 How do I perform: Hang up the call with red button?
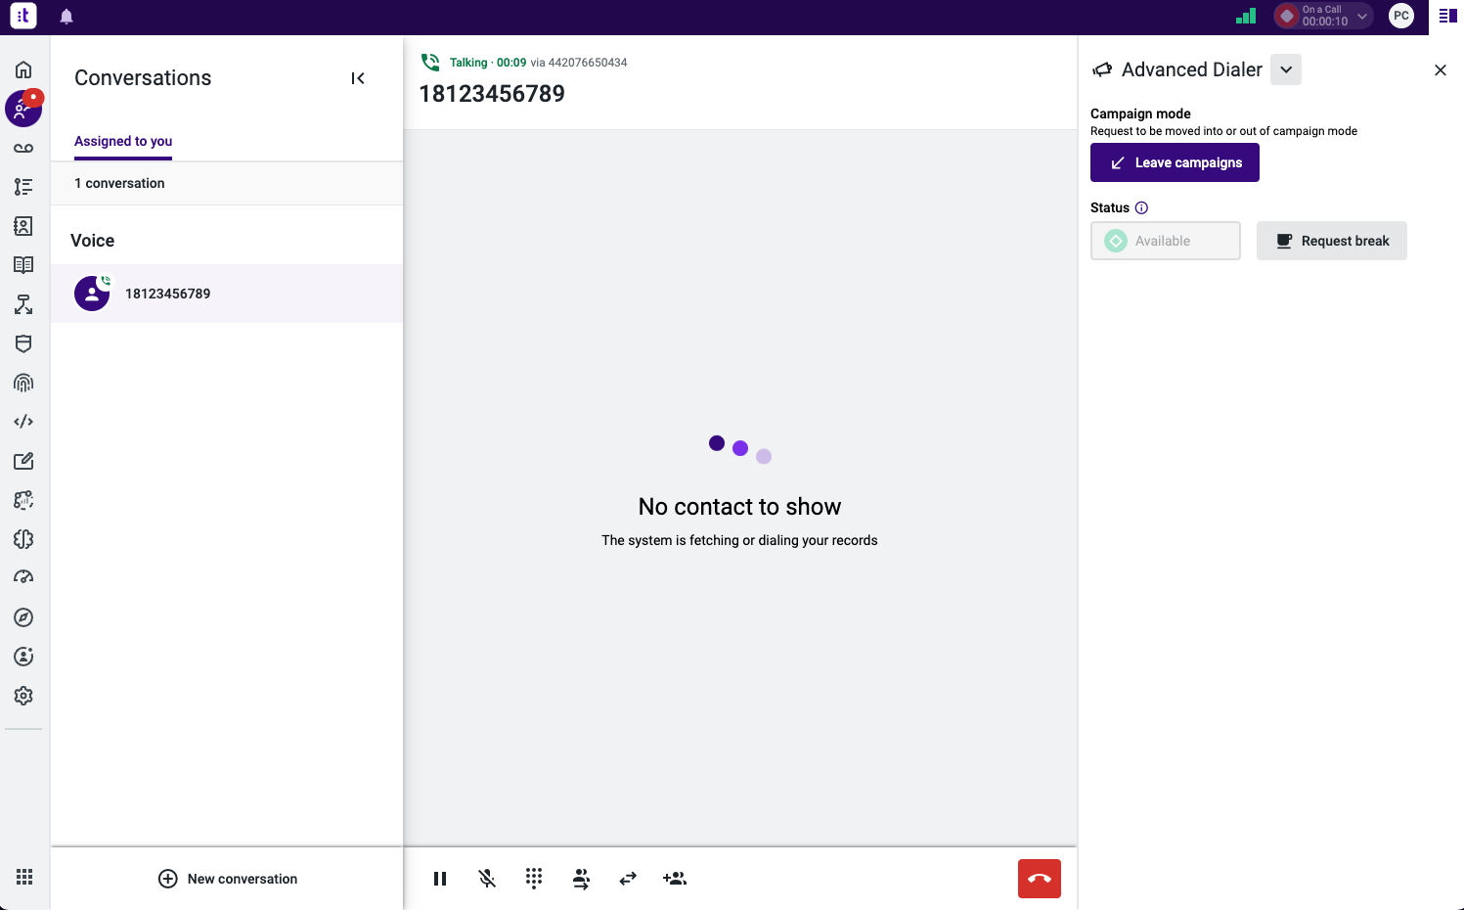pyautogui.click(x=1040, y=879)
